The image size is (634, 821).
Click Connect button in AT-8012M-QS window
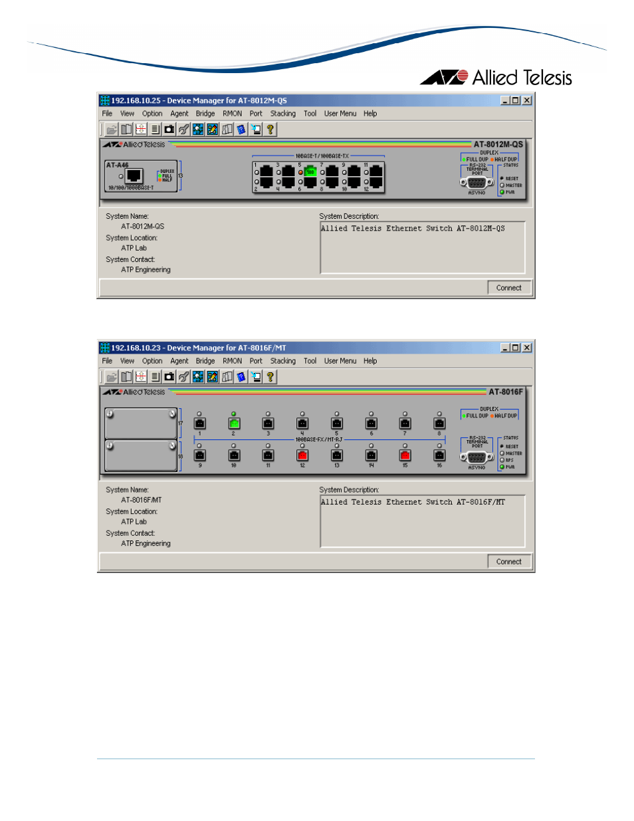click(x=509, y=288)
